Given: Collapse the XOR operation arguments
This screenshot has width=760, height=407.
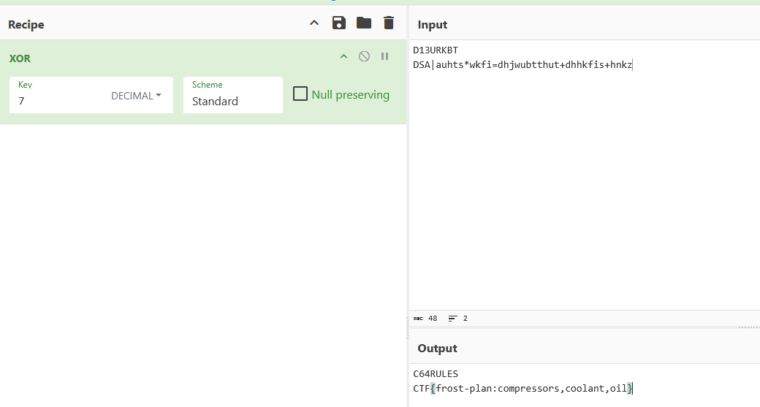Looking at the screenshot, I should pyautogui.click(x=343, y=57).
